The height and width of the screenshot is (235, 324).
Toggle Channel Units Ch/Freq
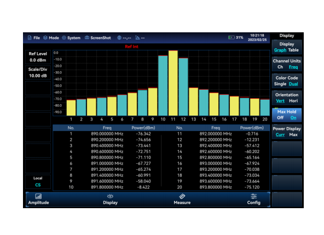click(287, 64)
